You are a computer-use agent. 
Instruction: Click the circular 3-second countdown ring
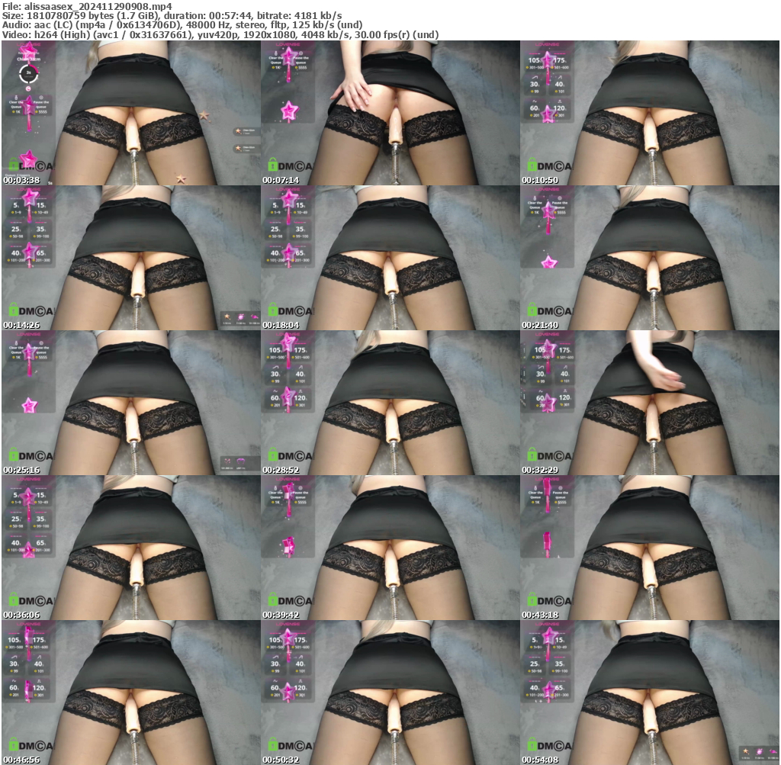tap(29, 72)
